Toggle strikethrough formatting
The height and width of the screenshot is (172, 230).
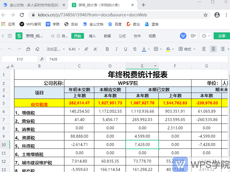click(135, 49)
